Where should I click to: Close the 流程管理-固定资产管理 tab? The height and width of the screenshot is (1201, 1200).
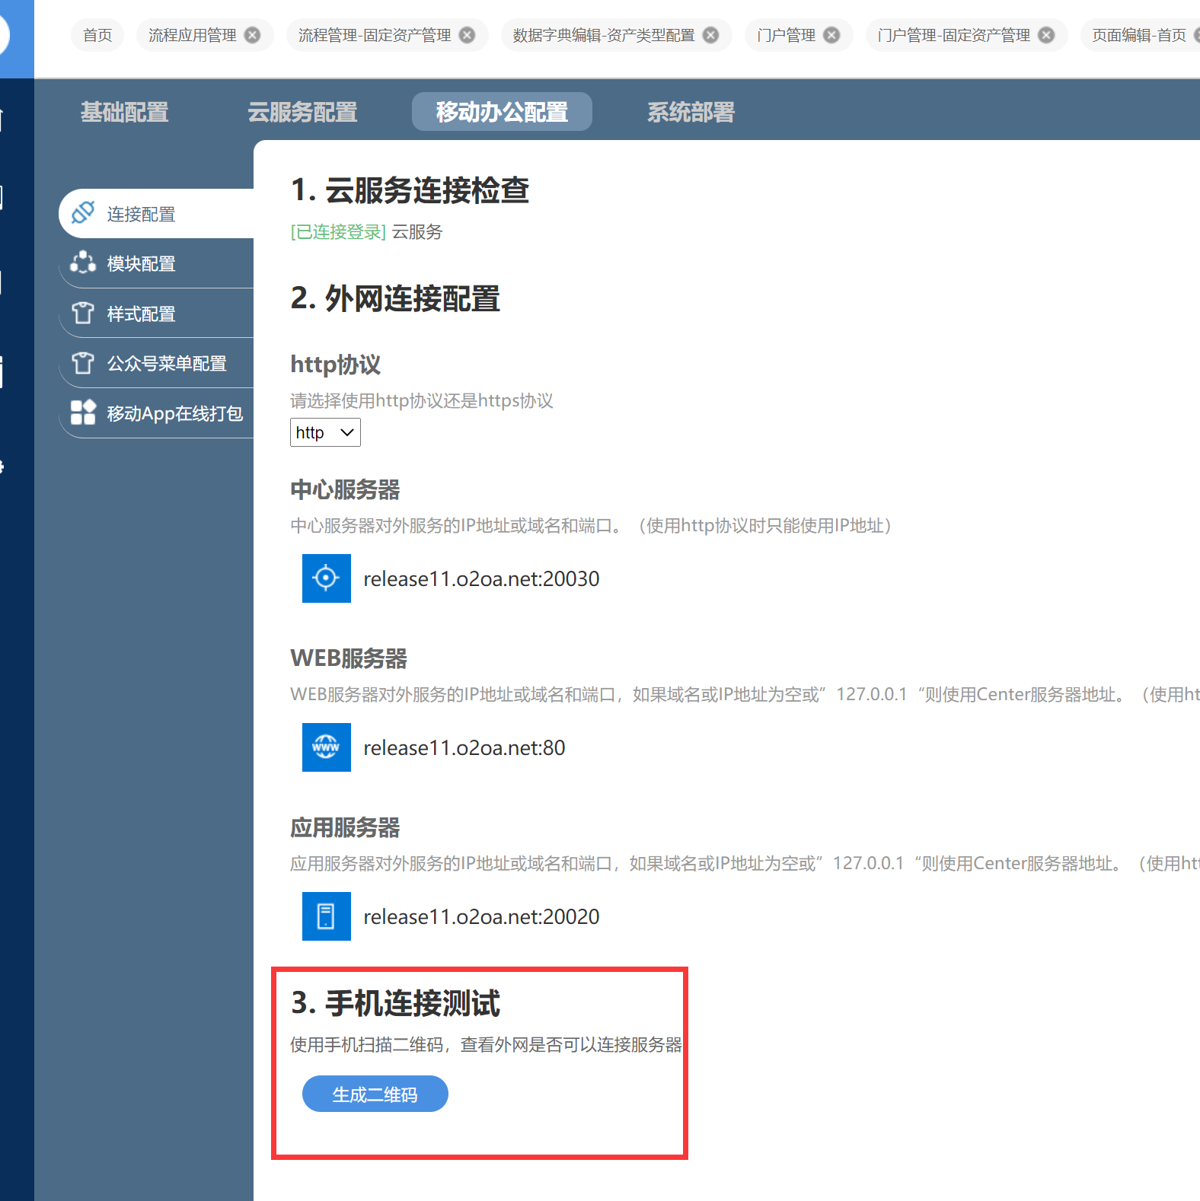point(468,35)
